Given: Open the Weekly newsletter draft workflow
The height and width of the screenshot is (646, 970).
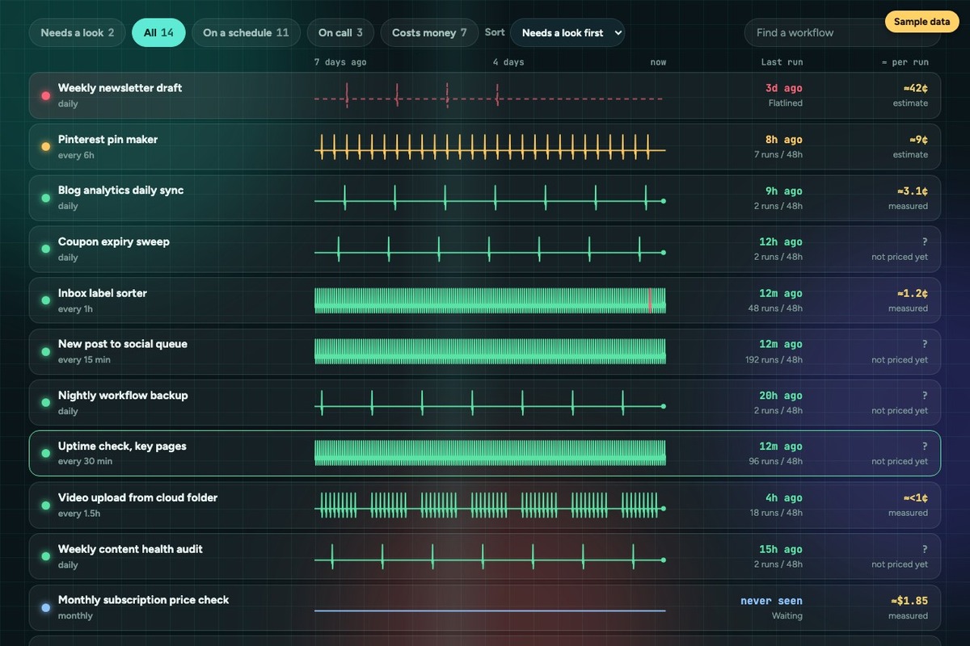Looking at the screenshot, I should (x=485, y=95).
